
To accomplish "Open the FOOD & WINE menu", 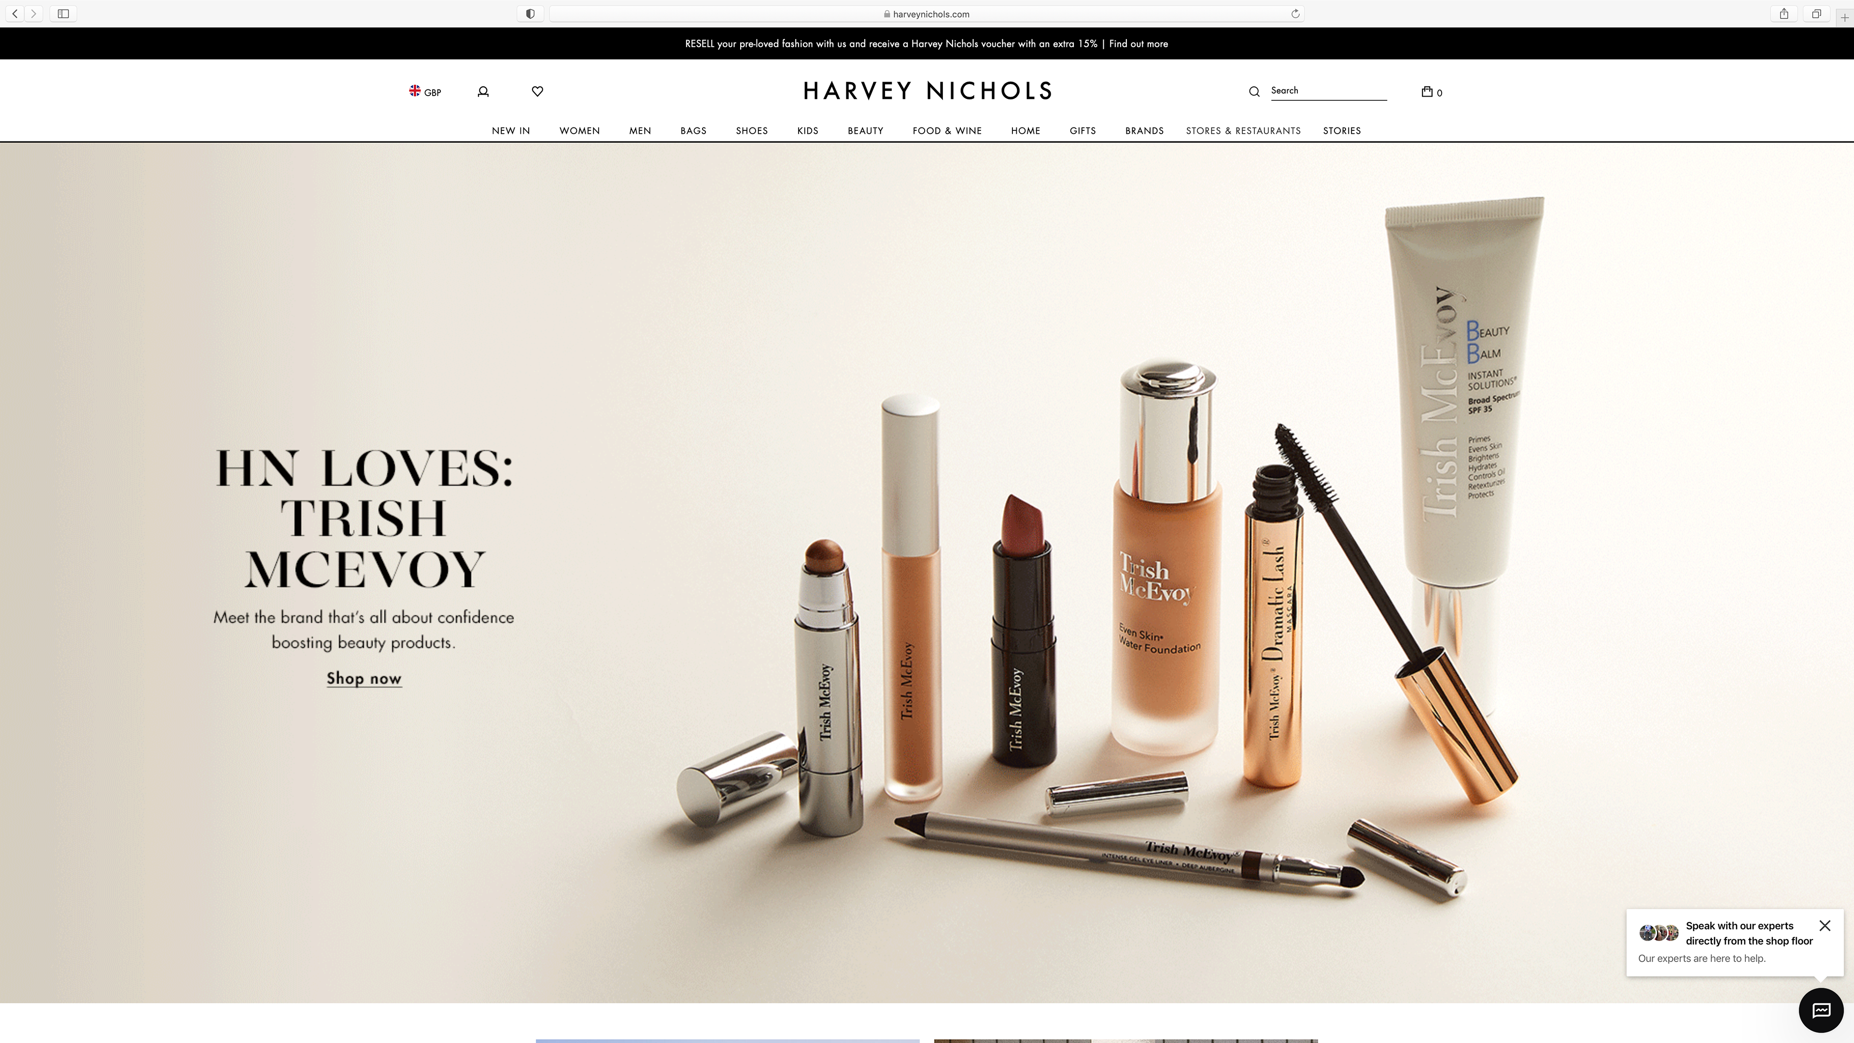I will pos(946,130).
